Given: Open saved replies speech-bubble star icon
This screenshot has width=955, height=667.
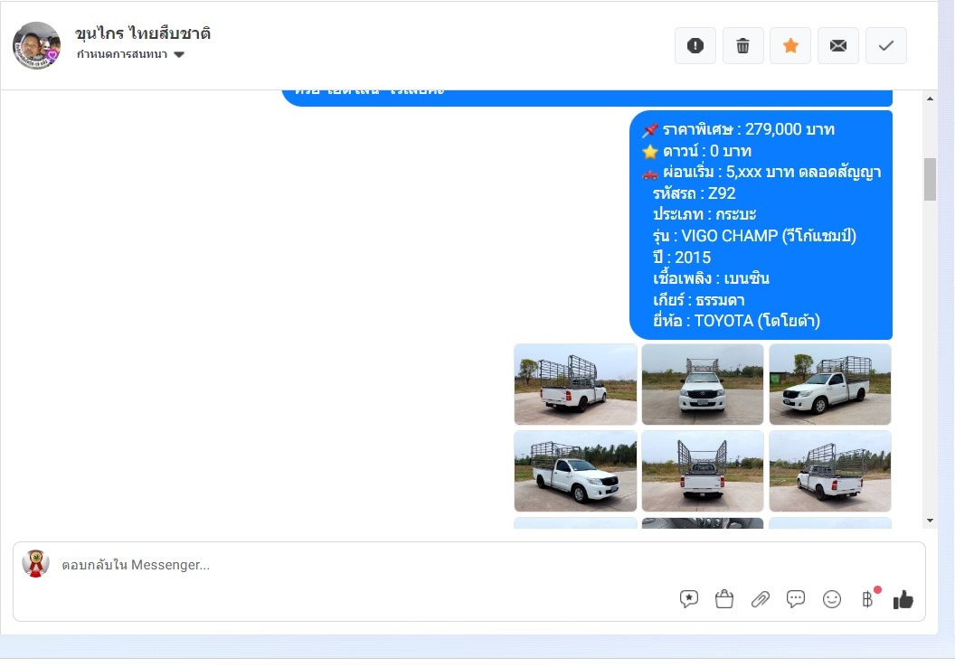Looking at the screenshot, I should (x=689, y=599).
